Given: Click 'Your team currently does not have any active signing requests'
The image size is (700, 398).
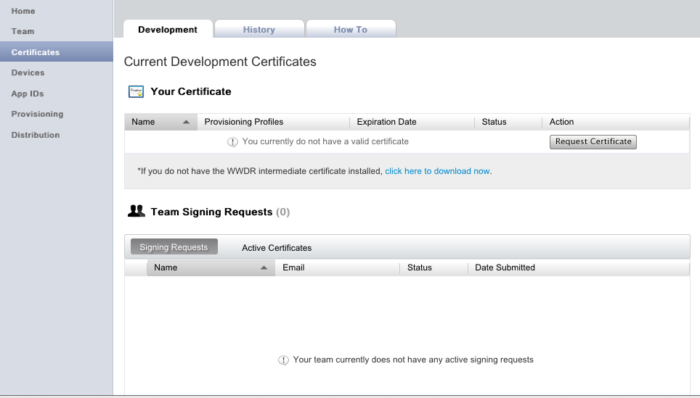Looking at the screenshot, I should (x=413, y=360).
